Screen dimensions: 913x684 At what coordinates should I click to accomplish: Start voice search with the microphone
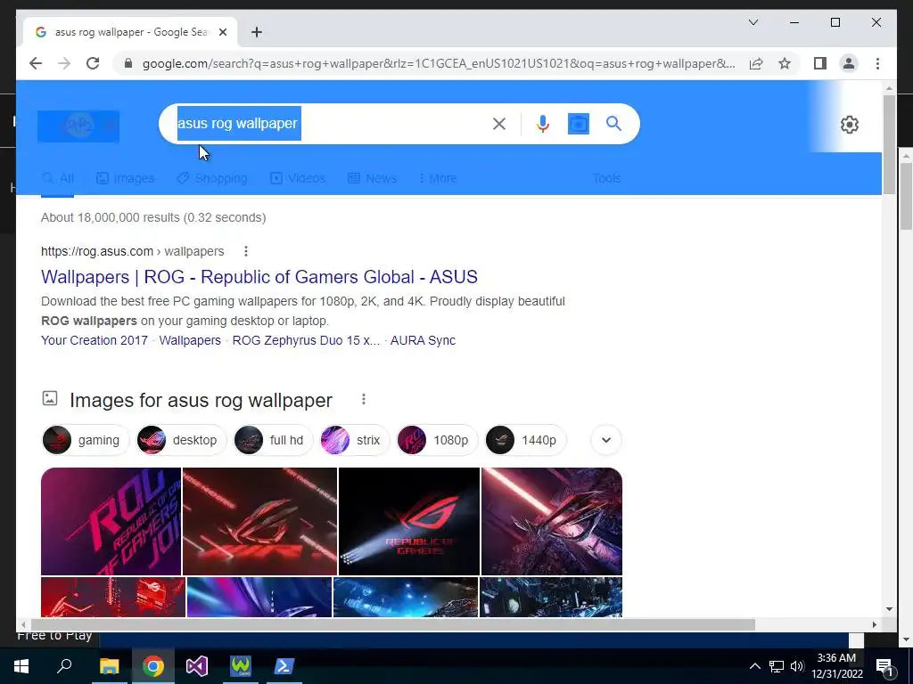pyautogui.click(x=543, y=124)
